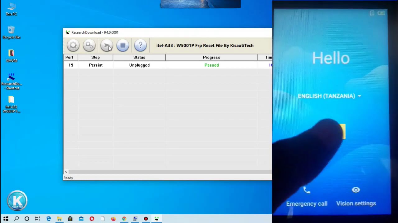Click the ResearchDownload title bar app icon
The height and width of the screenshot is (223, 398).
coord(67,32)
